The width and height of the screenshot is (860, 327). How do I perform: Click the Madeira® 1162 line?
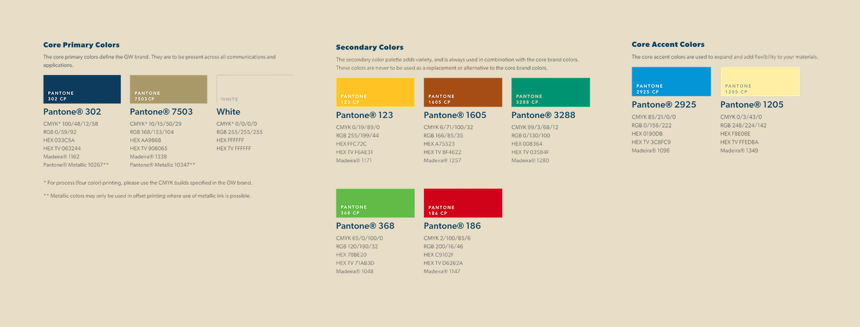click(x=61, y=157)
